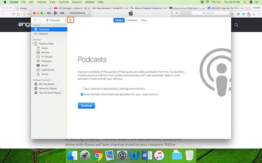Screen dimensions: 262x163
Task: Switch to the Store tab
Action: tap(144, 20)
